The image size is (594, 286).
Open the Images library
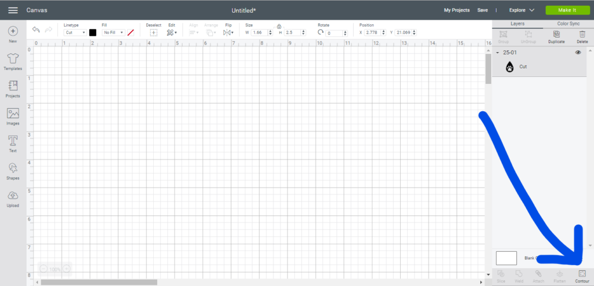13,116
